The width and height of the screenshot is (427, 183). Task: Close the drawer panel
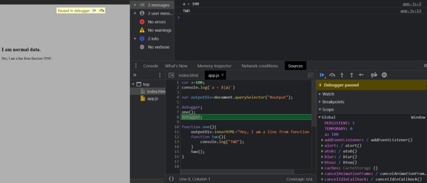tap(425, 66)
